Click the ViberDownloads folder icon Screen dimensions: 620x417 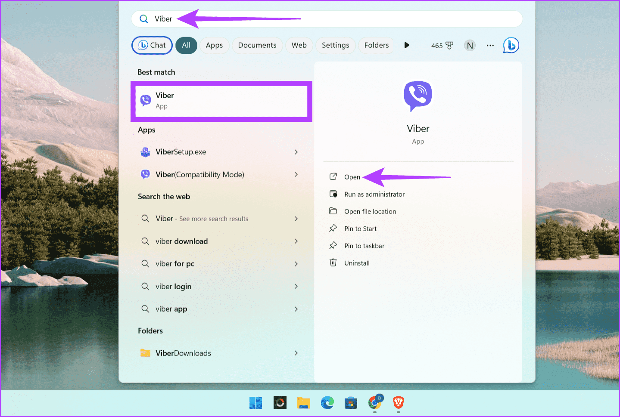[146, 353]
